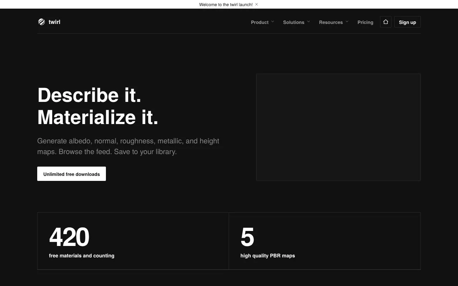Expand the Product dropdown menu
Screen dimensions: 458x286
coord(263,22)
